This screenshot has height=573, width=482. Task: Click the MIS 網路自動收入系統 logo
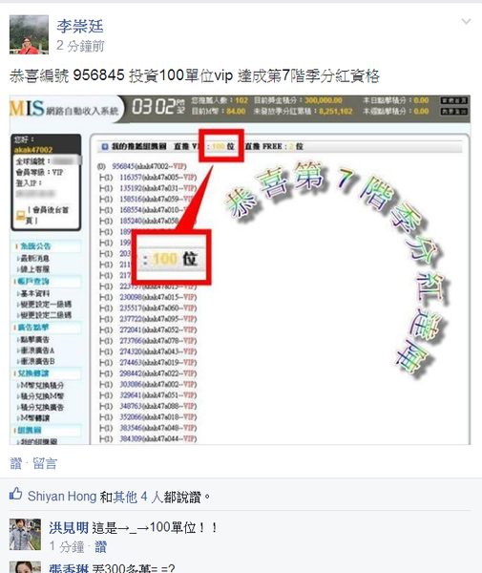[65, 109]
